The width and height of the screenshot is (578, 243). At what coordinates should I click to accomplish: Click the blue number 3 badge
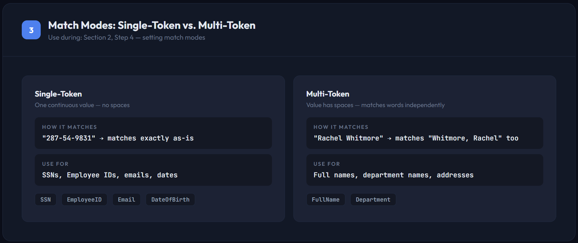pos(31,30)
